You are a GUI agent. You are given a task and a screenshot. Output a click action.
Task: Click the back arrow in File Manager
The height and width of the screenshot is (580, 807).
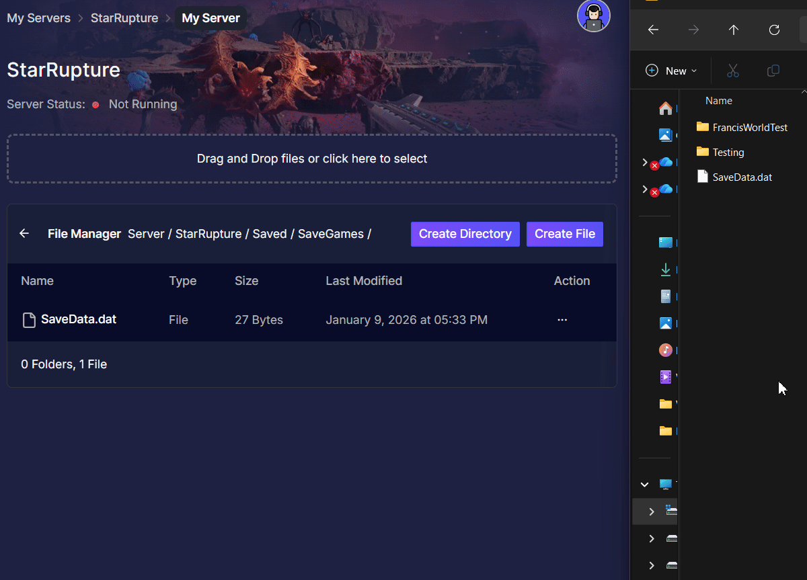pyautogui.click(x=24, y=233)
